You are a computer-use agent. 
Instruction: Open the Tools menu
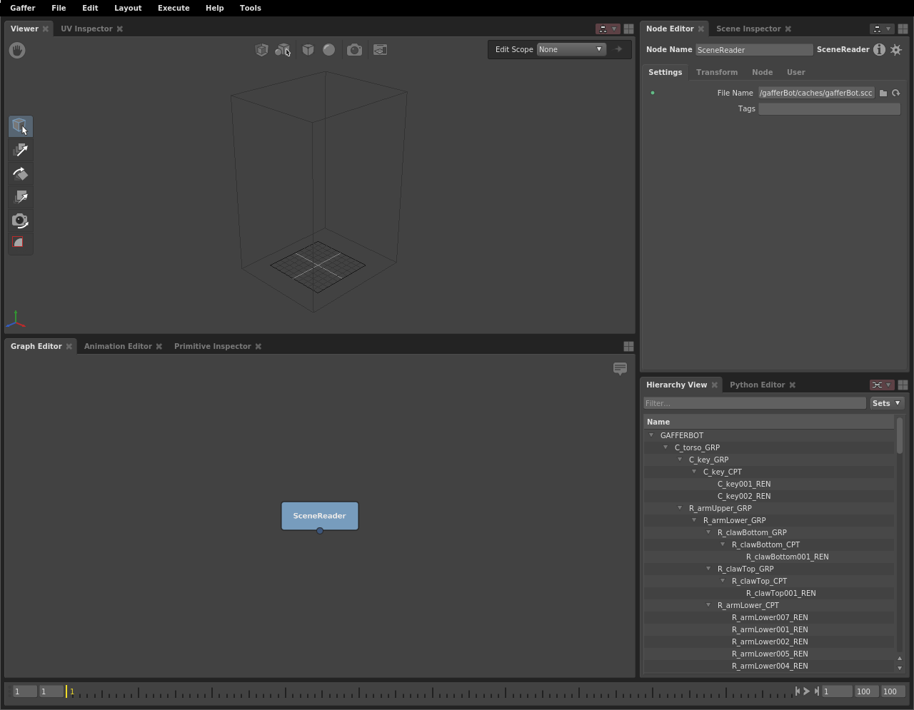click(x=250, y=8)
